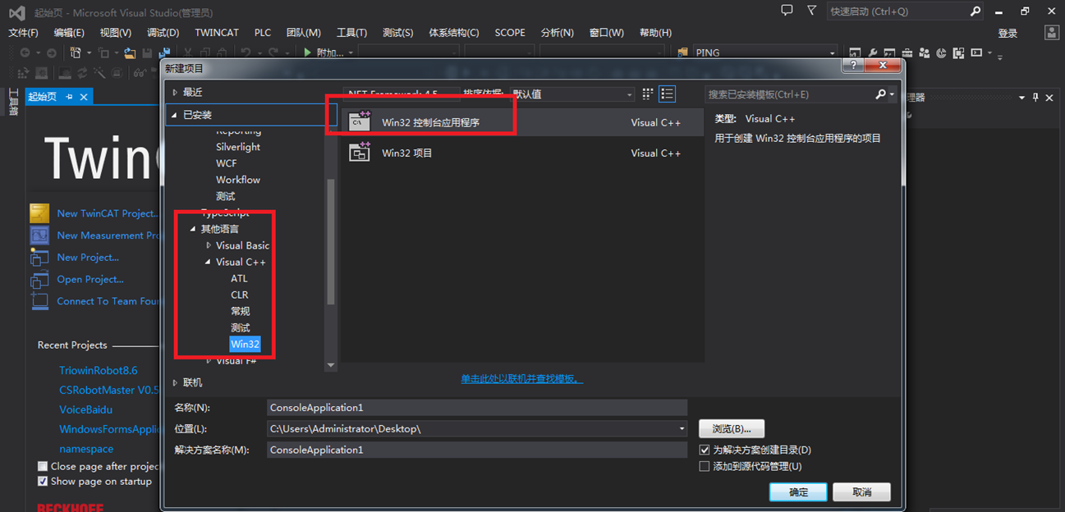The width and height of the screenshot is (1065, 512).
Task: Expand the Visual Basic tree node
Action: coord(209,245)
